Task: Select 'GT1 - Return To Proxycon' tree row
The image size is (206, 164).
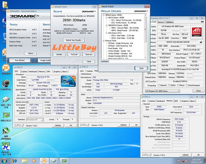Action: click(126, 20)
